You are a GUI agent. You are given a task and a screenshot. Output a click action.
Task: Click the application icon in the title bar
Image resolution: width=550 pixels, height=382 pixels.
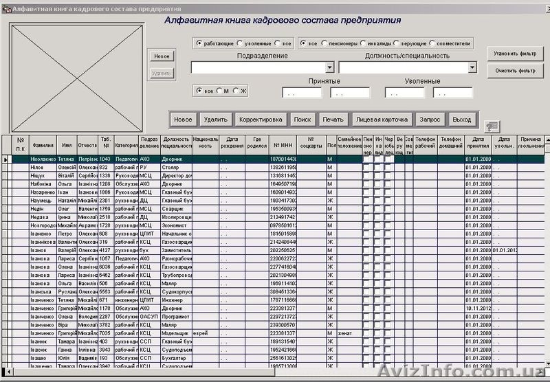click(5, 9)
